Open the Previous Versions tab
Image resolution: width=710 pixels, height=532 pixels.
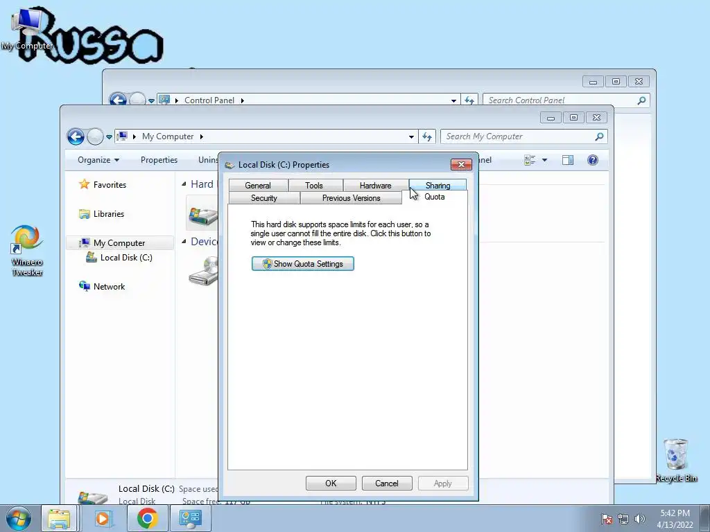[351, 197]
